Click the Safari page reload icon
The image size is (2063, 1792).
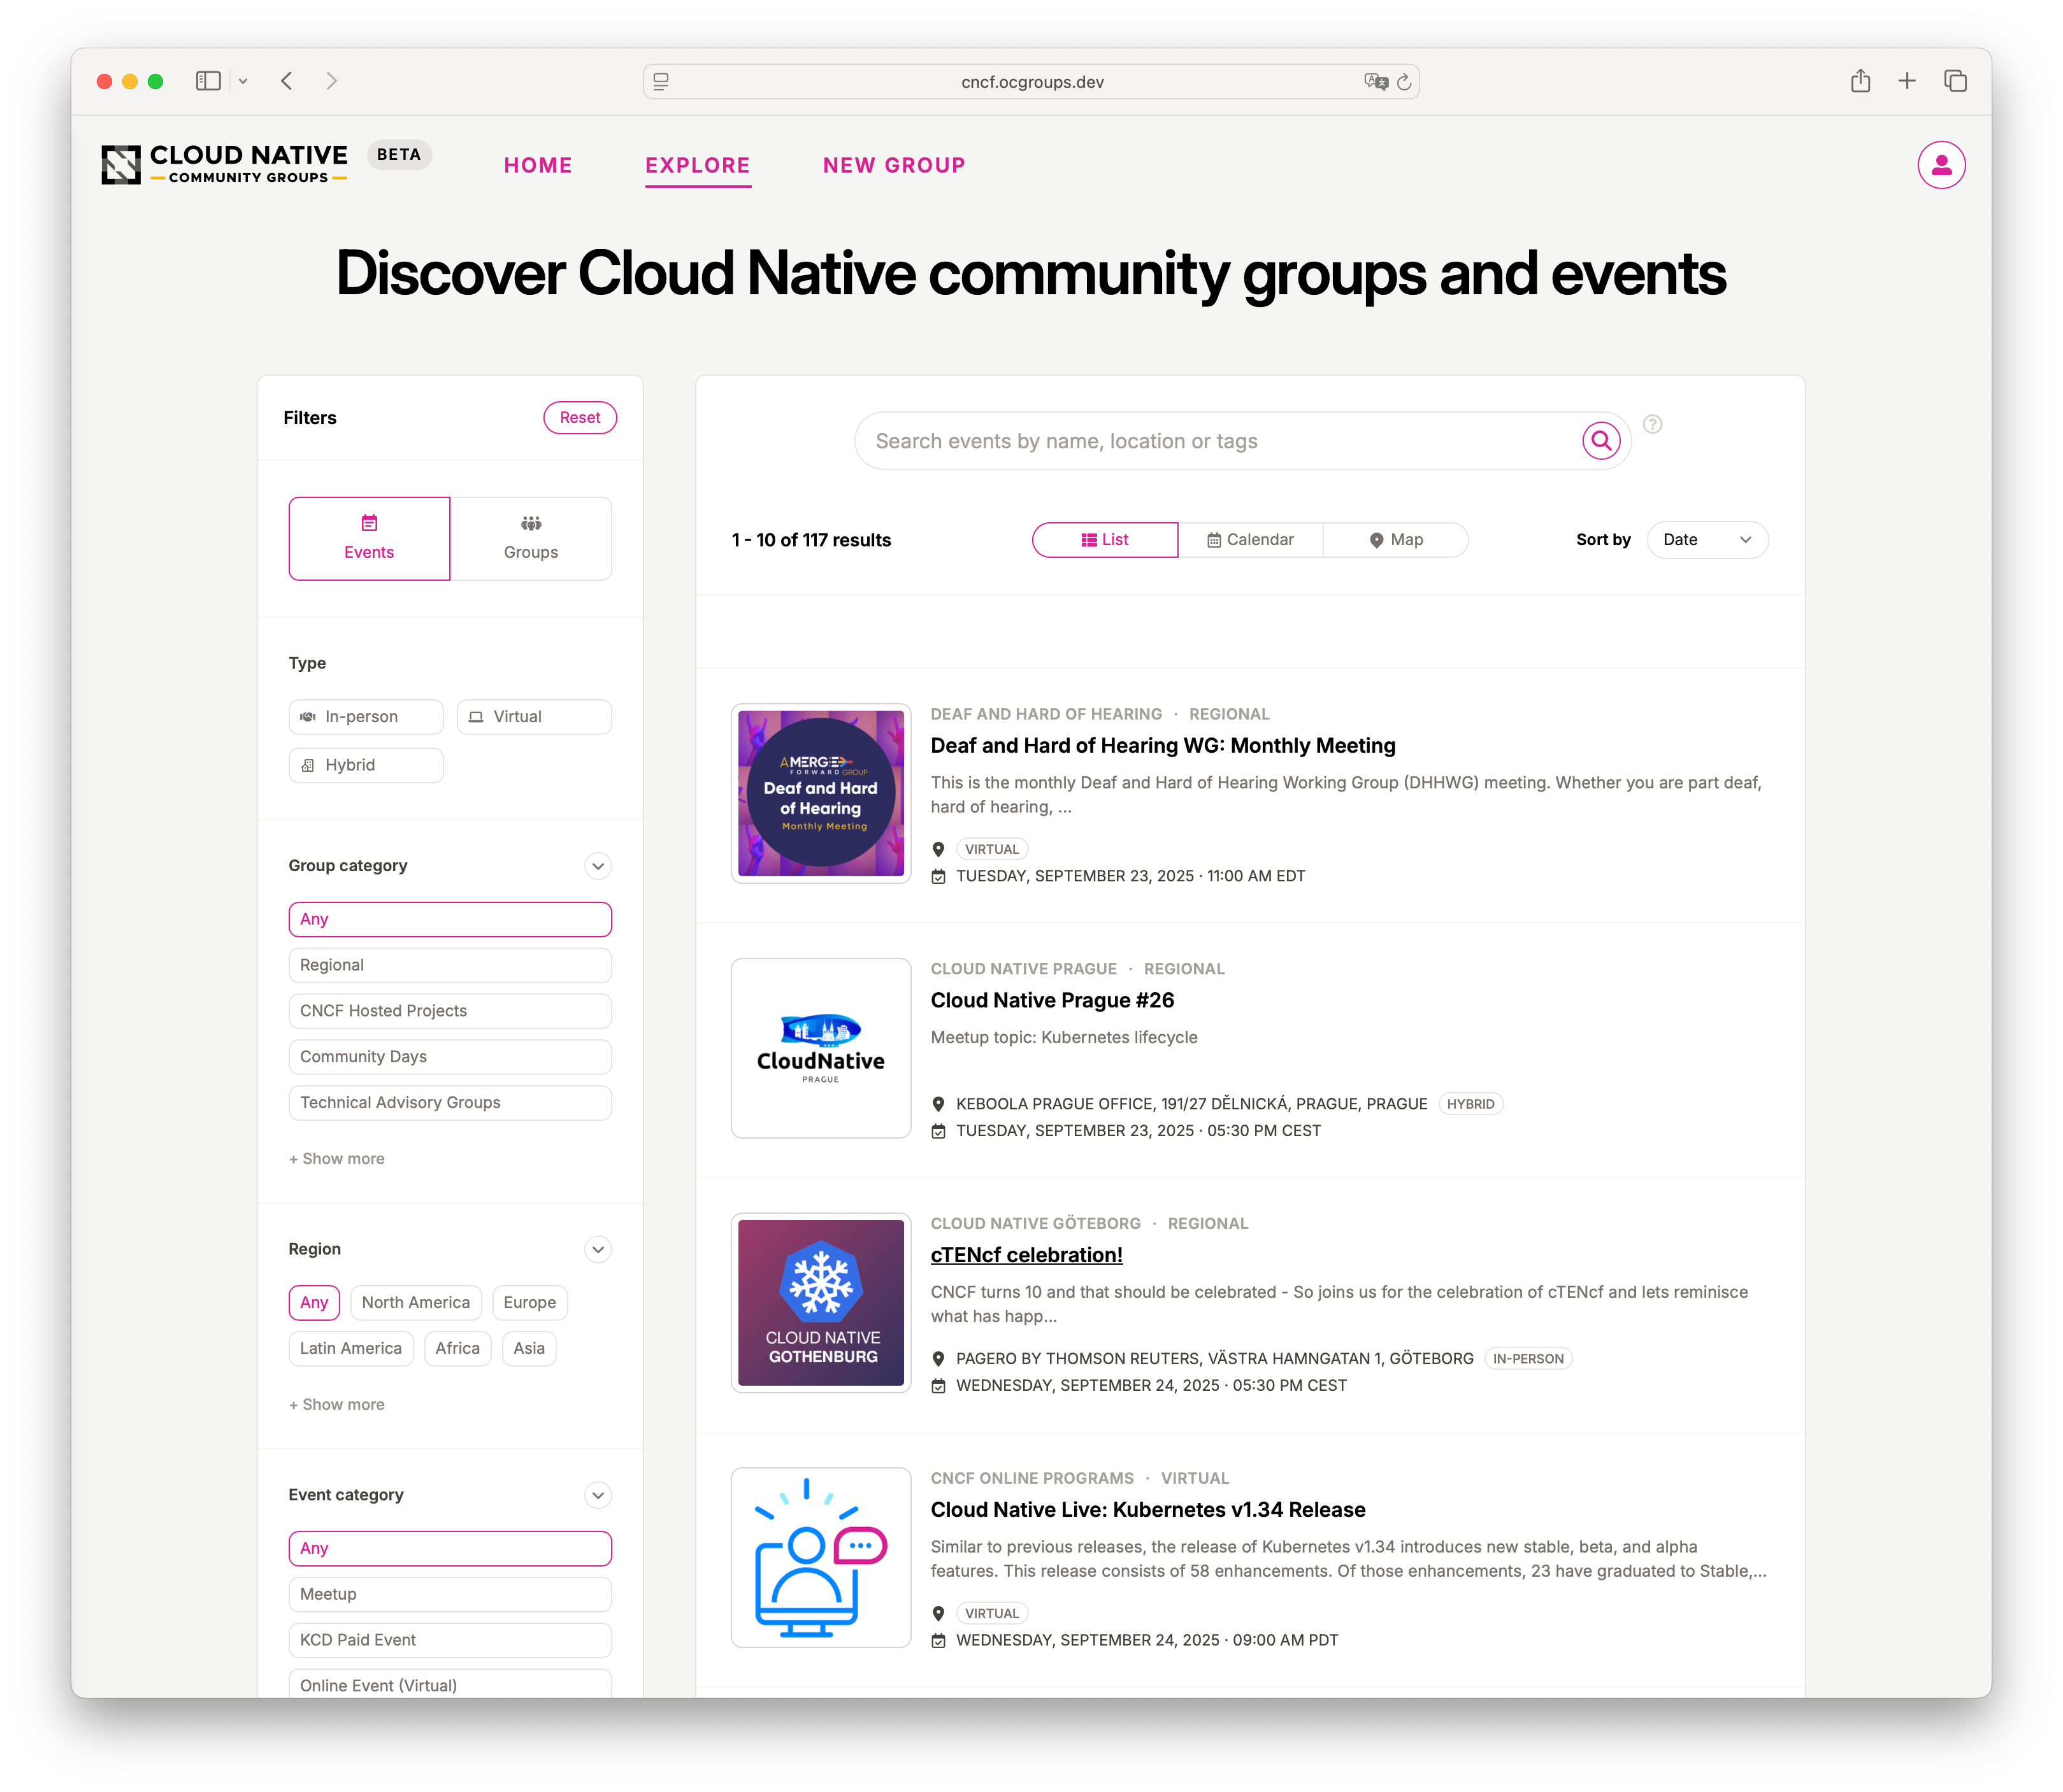coord(1404,82)
